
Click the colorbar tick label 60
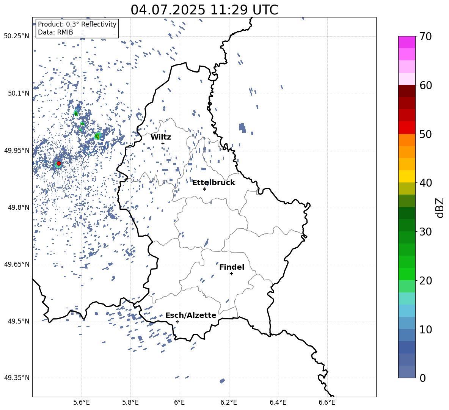click(x=425, y=85)
